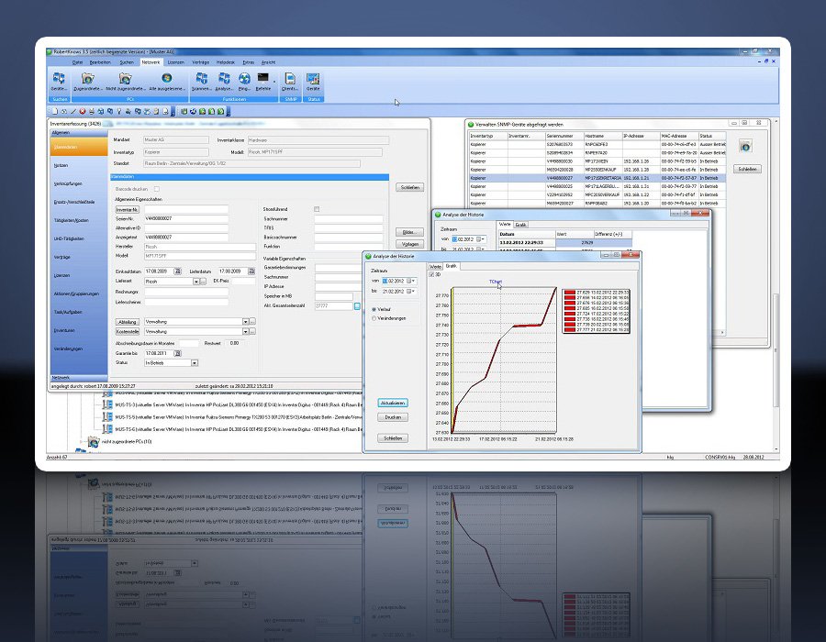
Task: Toggle the Barcode drucken checkbox
Action: pos(156,189)
